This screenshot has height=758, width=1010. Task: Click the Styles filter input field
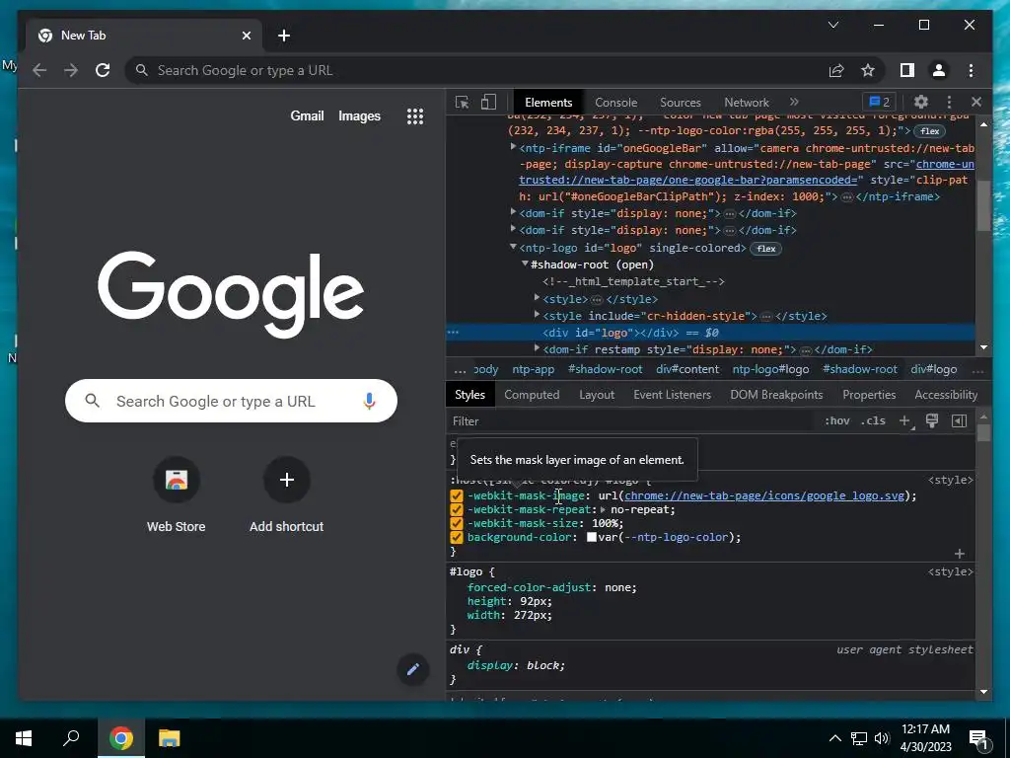631,420
